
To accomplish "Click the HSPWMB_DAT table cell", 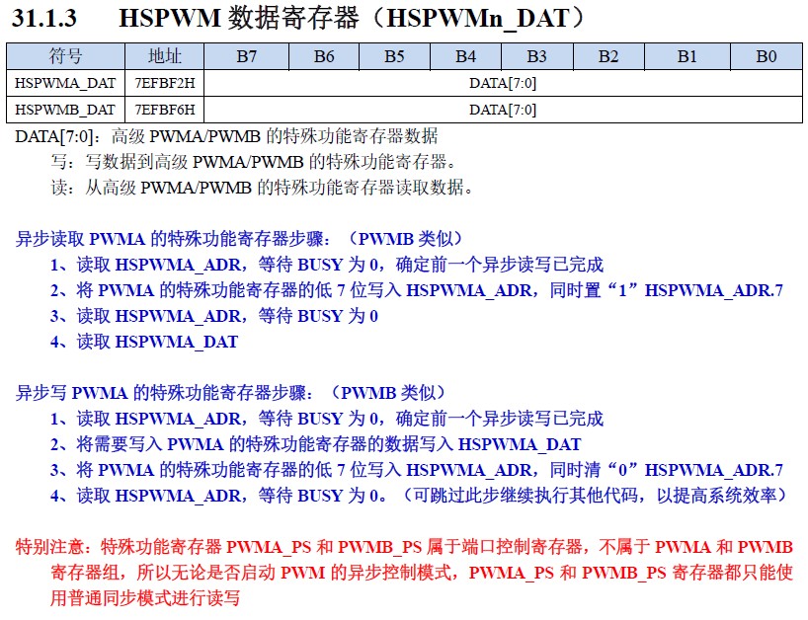I will point(65,110).
